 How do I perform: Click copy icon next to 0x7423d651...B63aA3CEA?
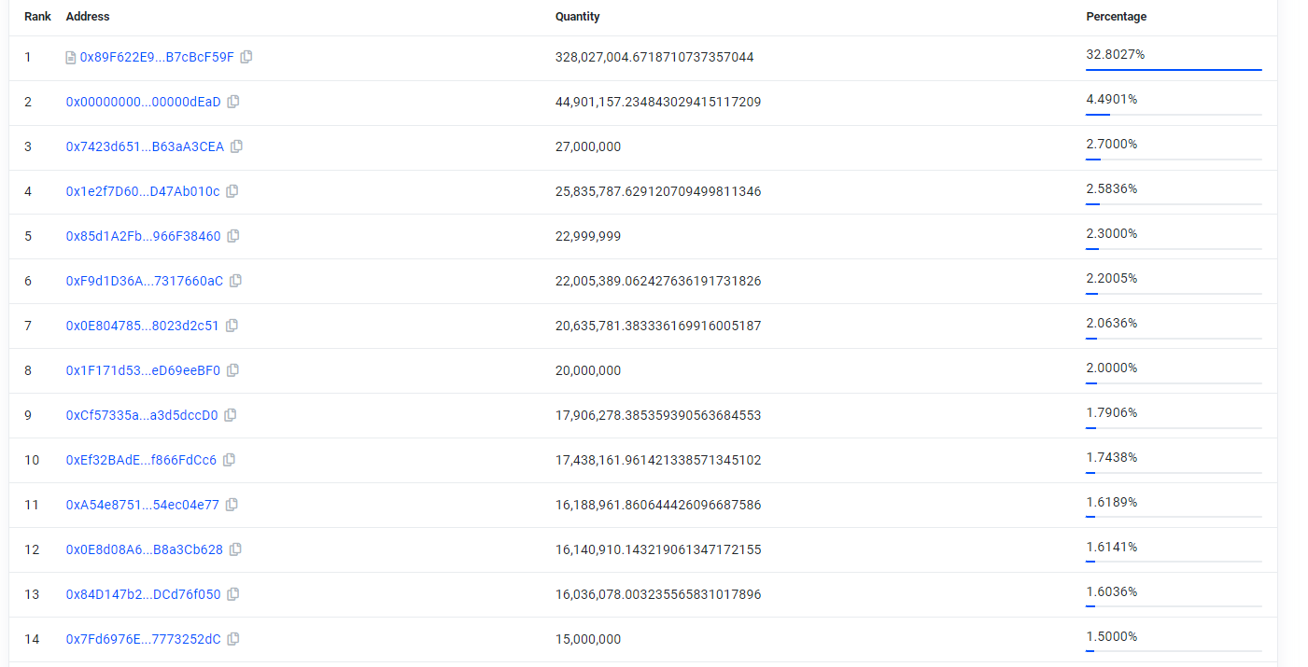(237, 146)
